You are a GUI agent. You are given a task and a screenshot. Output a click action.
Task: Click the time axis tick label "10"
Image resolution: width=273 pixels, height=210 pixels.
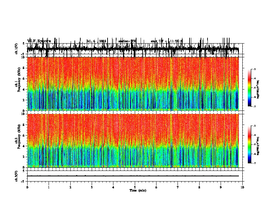[242, 187]
